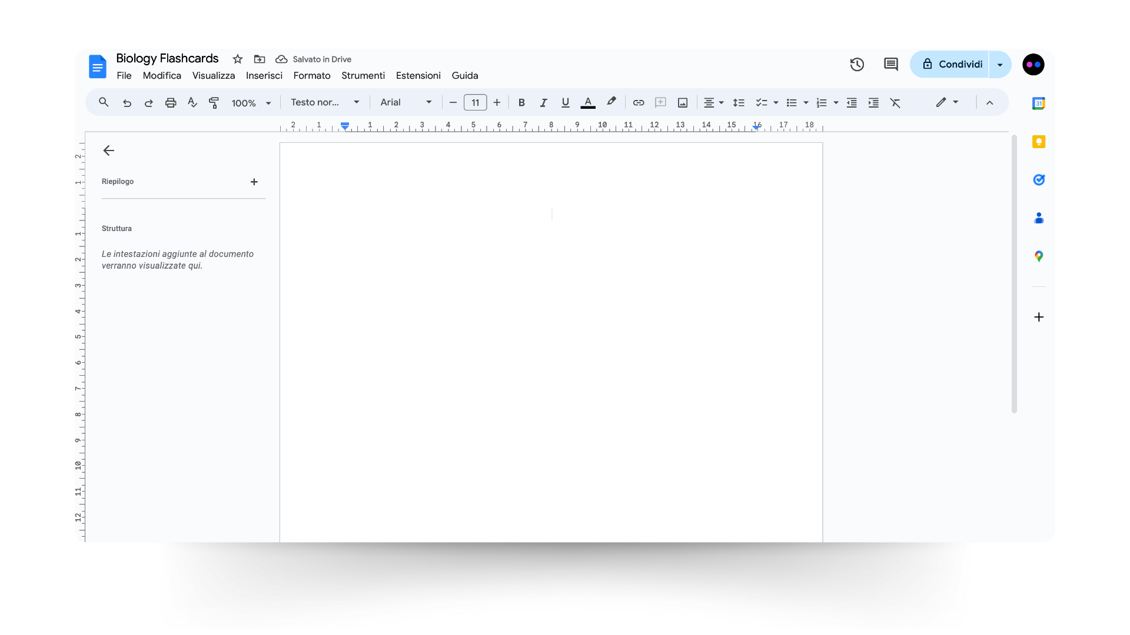Expand the Condividi button dropdown arrow
The width and height of the screenshot is (1130, 635).
(x=999, y=64)
